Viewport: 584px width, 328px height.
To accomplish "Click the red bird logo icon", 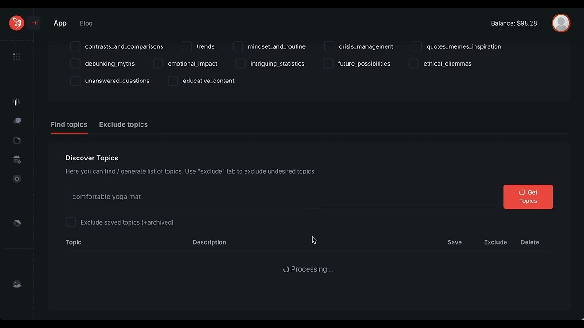I will [16, 23].
